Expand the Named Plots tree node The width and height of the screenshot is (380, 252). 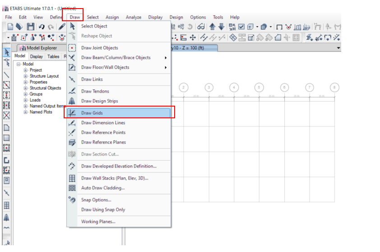coord(26,112)
